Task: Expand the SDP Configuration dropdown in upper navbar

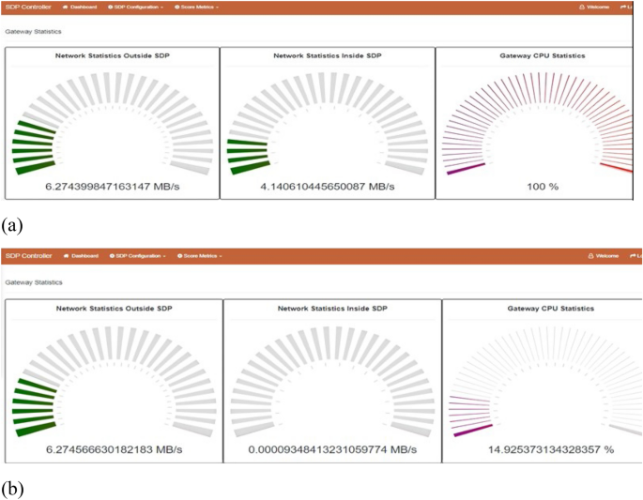Action: [x=139, y=7]
